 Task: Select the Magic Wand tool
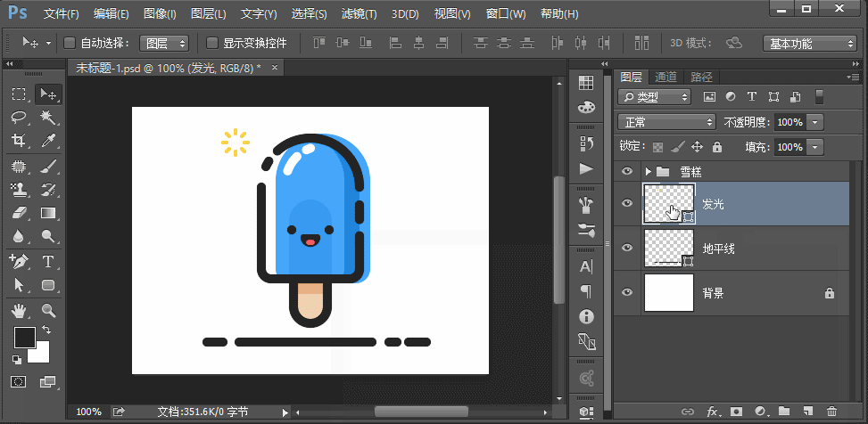point(48,118)
